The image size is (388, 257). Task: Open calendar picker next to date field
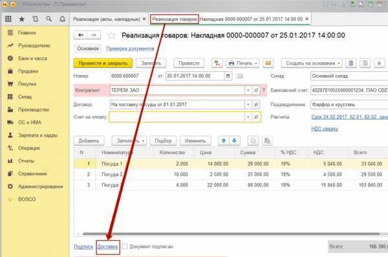pos(228,76)
